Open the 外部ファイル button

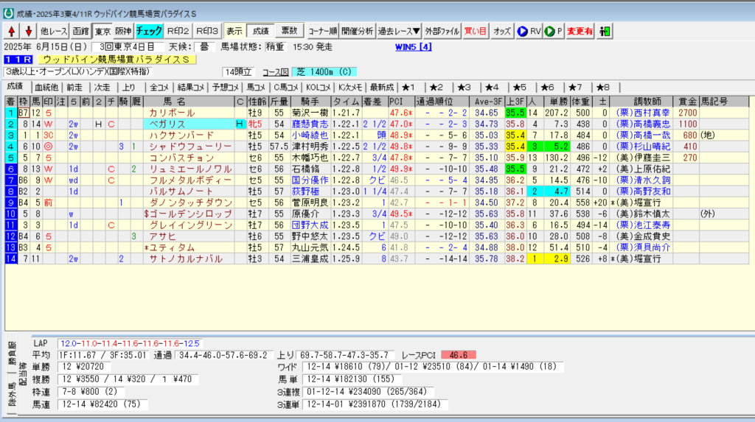pyautogui.click(x=442, y=31)
